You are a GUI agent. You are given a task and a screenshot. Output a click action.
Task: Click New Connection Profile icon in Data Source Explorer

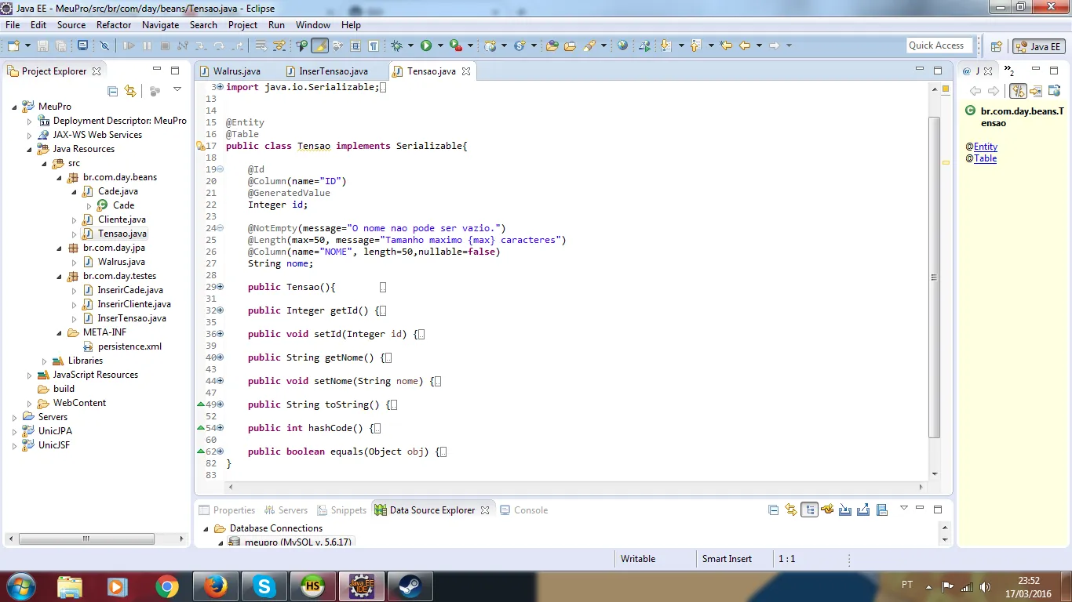click(x=827, y=510)
